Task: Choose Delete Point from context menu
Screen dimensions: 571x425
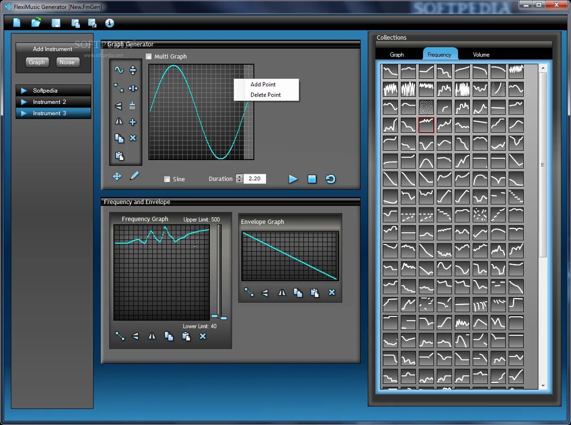Action: (x=266, y=95)
